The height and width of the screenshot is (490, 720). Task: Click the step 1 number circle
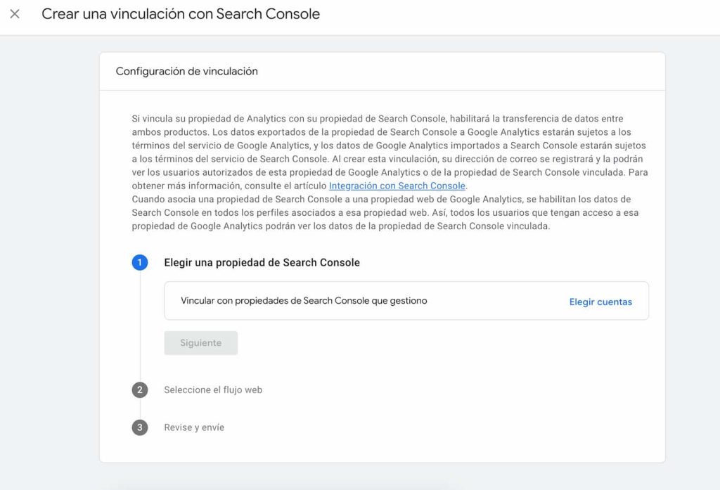point(140,262)
